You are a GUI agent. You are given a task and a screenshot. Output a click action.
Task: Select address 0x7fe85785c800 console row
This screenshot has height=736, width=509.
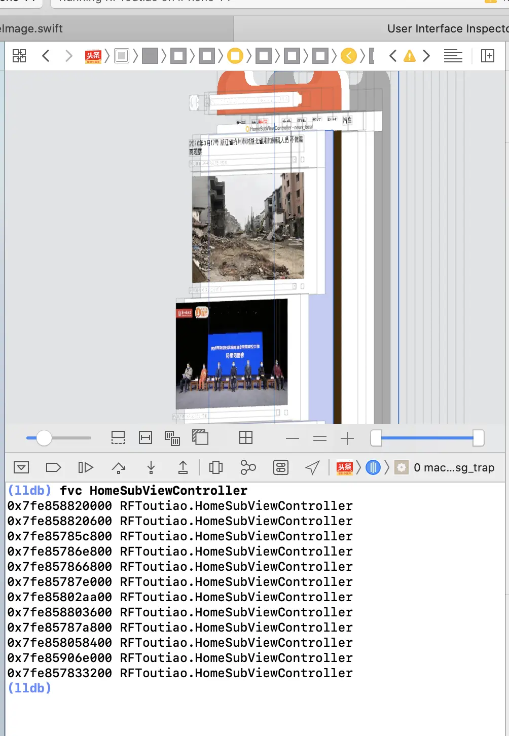[x=180, y=536]
